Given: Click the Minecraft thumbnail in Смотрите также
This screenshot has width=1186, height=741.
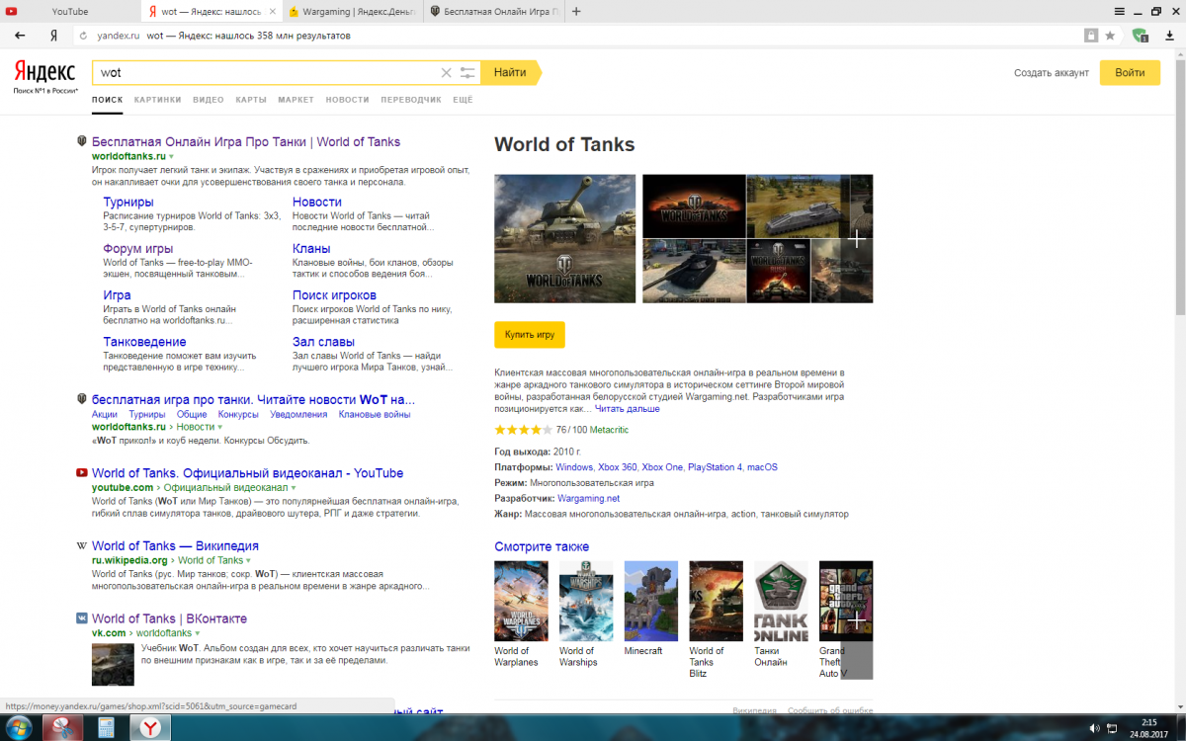Looking at the screenshot, I should coord(651,602).
